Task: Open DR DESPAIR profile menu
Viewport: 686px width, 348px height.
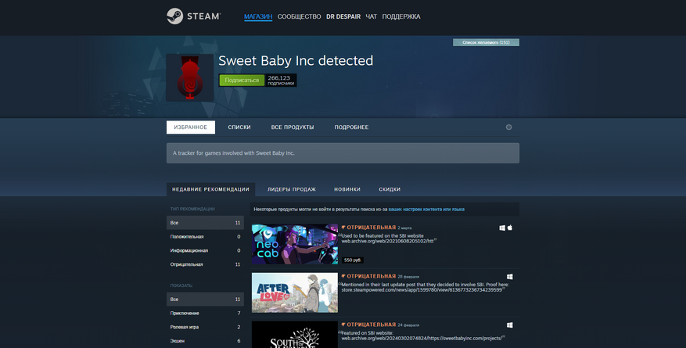Action: point(343,16)
